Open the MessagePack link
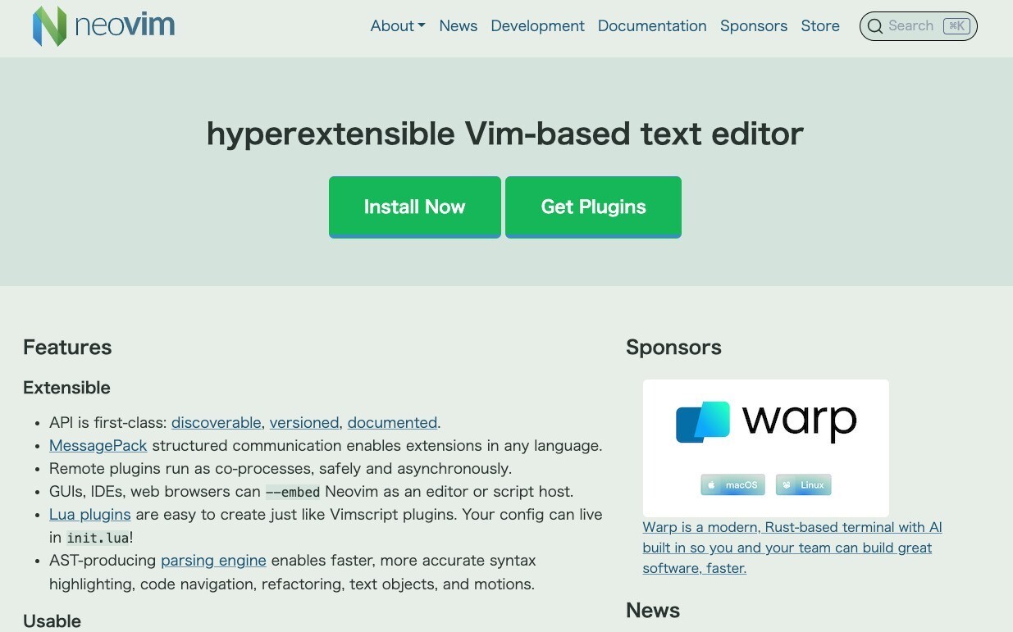The width and height of the screenshot is (1013, 632). click(98, 446)
